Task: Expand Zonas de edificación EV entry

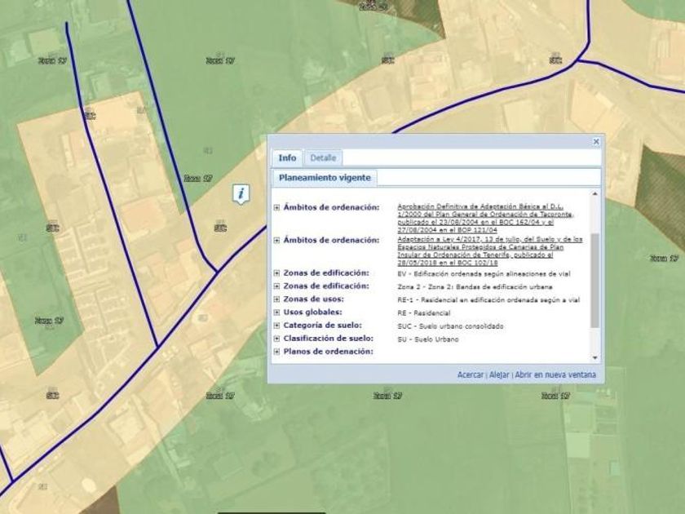Action: [277, 273]
